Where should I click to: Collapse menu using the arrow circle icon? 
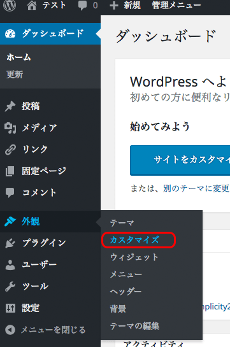click(x=10, y=330)
